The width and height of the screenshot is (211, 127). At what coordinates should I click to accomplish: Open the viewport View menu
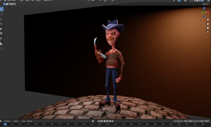[21, 1]
